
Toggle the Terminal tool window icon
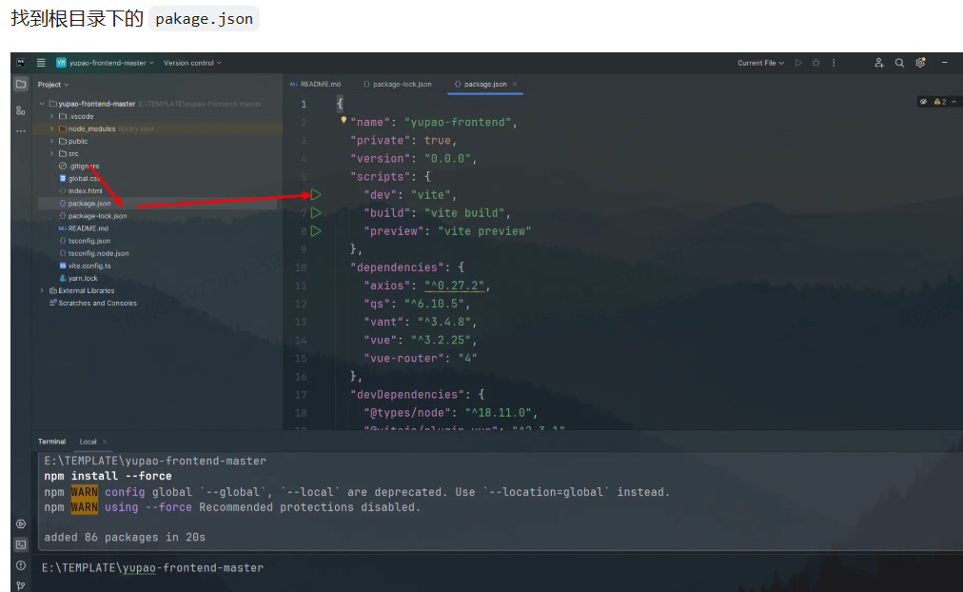click(21, 544)
